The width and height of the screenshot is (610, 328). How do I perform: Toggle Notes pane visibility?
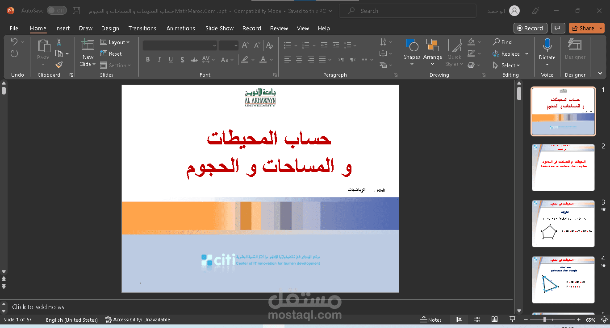coord(431,320)
